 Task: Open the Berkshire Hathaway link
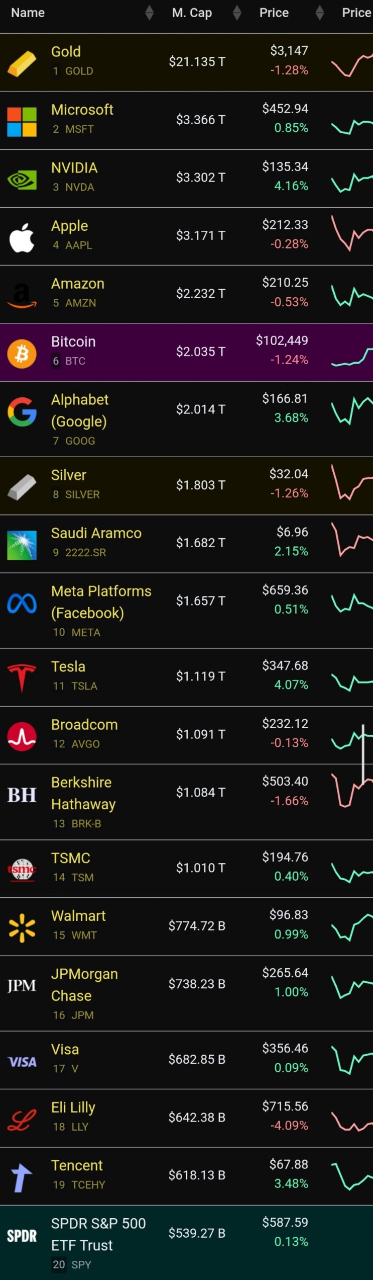point(83,793)
